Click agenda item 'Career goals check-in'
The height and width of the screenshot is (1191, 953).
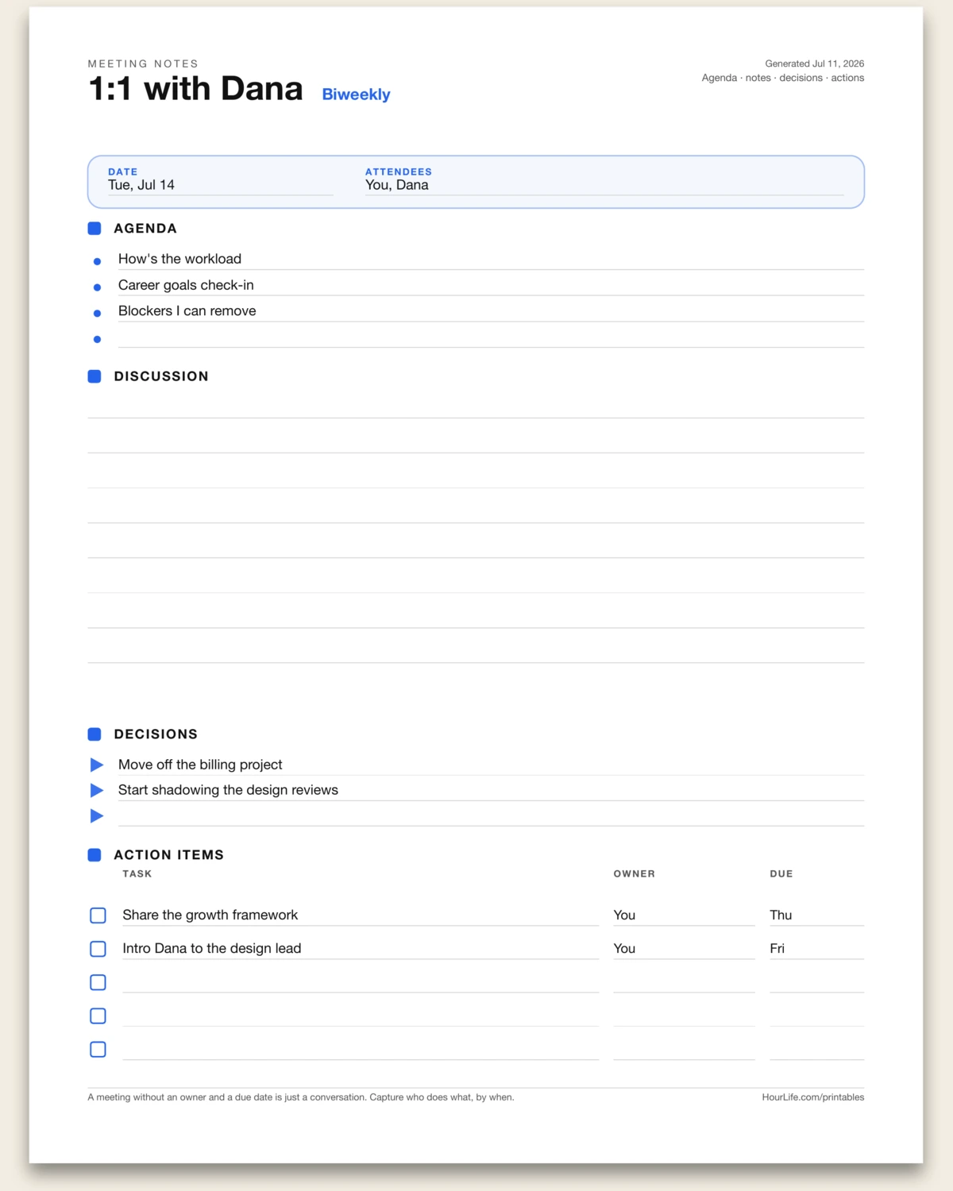[x=186, y=285]
